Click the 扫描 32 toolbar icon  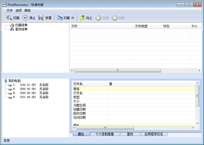(x=60, y=18)
